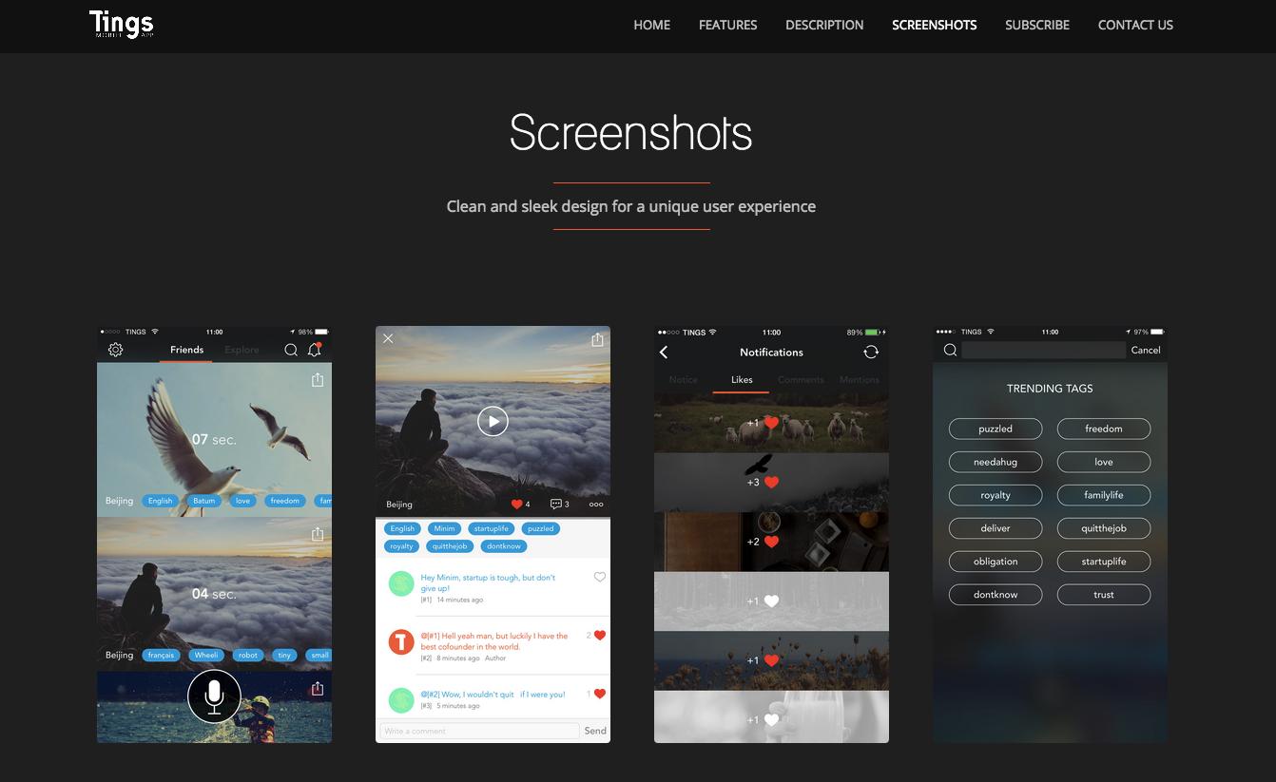Image resolution: width=1276 pixels, height=782 pixels.
Task: Share the cloud post marked 04 sec.
Action: 318,534
